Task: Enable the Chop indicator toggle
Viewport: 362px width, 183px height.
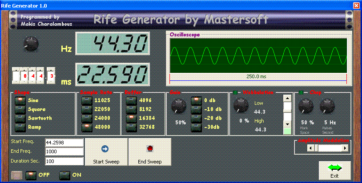Action: tap(302, 92)
